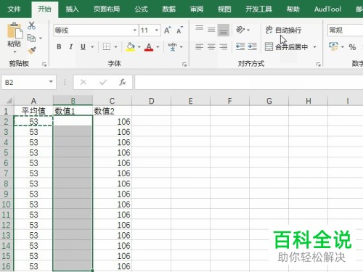363x272 pixels.
Task: Click the Cut scissors icon
Action: [x=31, y=25]
